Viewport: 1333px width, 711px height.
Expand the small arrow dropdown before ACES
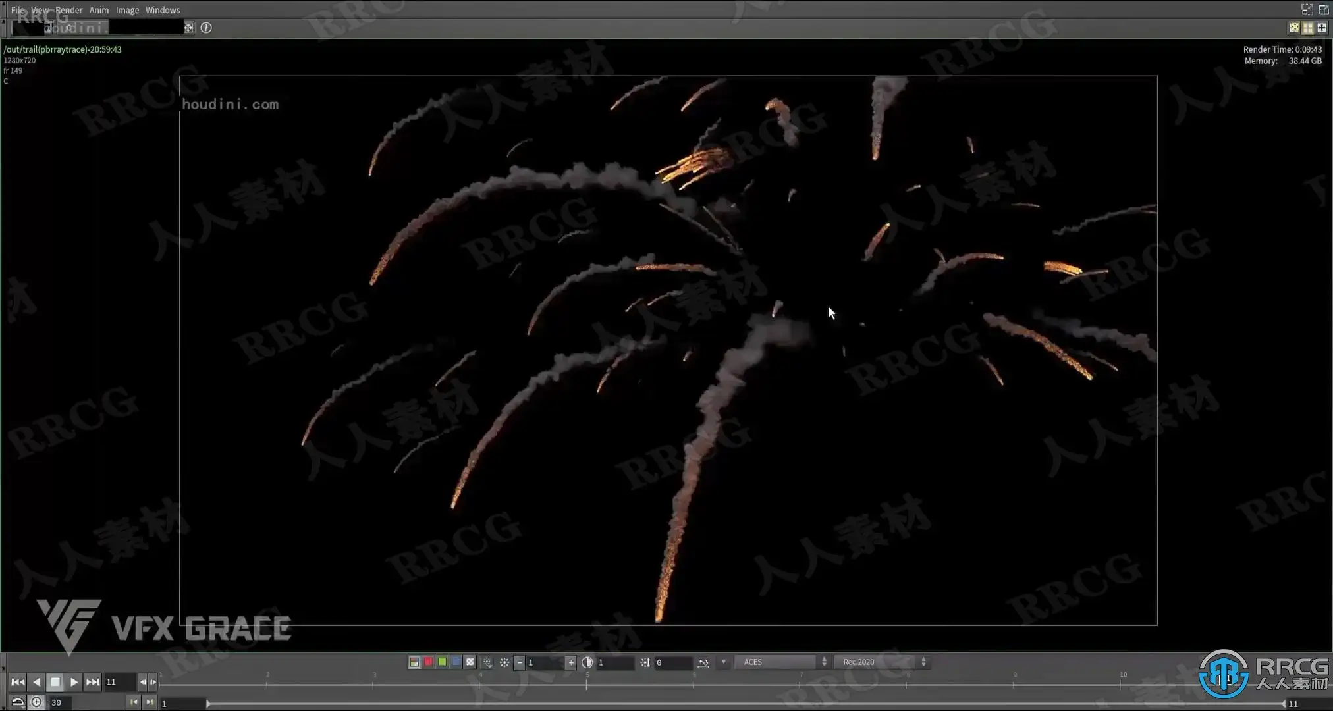point(724,662)
